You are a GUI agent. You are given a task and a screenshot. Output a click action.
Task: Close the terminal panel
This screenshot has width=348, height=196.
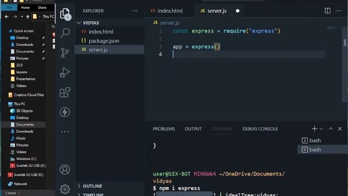pos(340,128)
